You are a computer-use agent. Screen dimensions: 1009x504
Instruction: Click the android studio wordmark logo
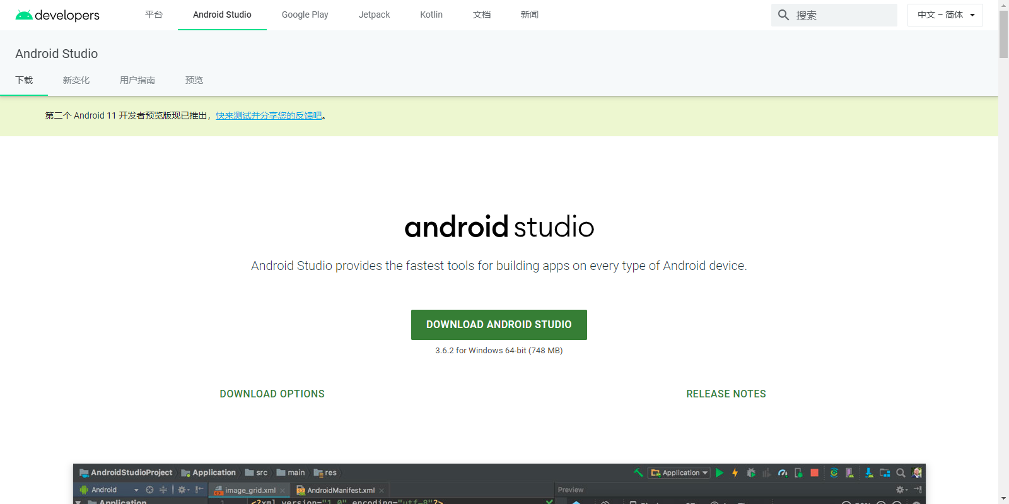499,226
